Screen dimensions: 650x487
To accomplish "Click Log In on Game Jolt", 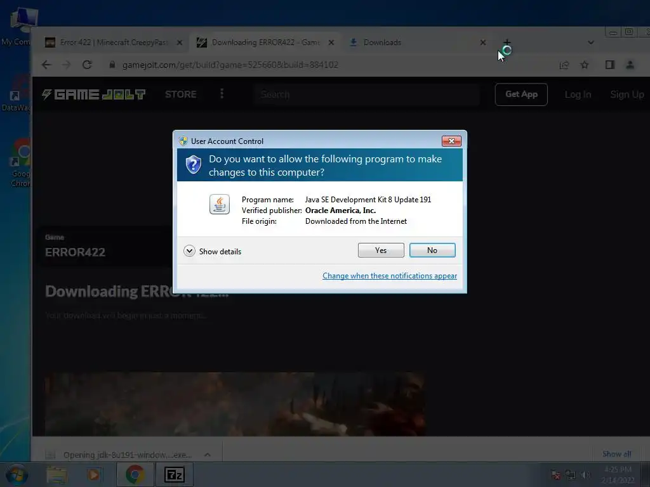I will pyautogui.click(x=578, y=94).
